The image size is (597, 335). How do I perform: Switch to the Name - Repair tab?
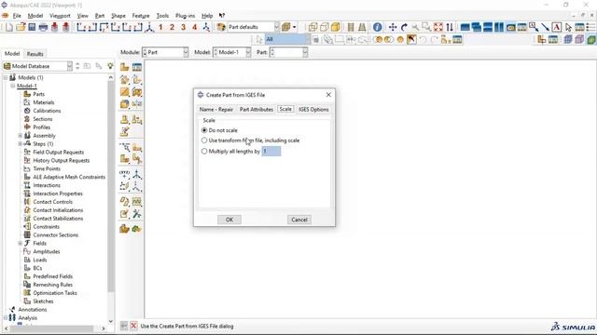pyautogui.click(x=215, y=110)
